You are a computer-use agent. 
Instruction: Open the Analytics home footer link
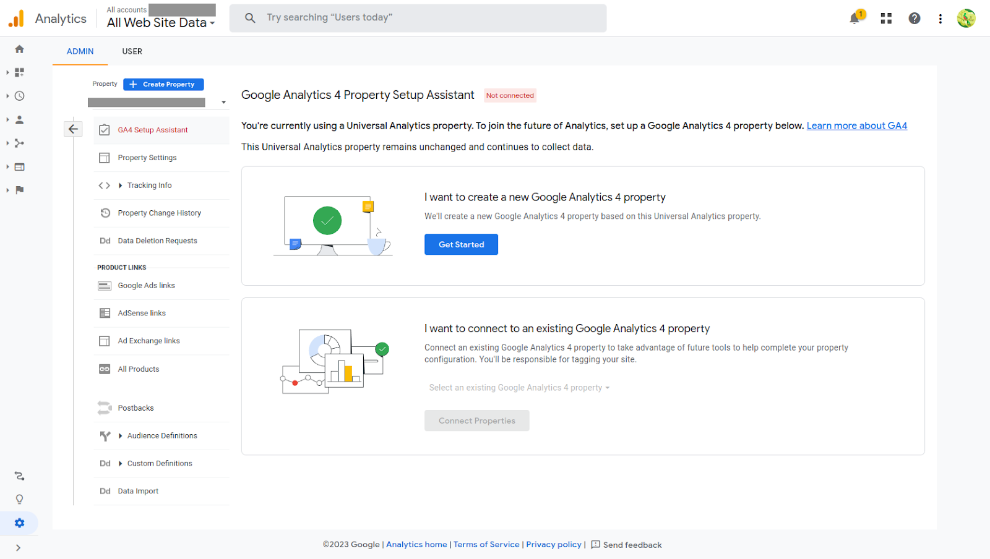click(416, 545)
